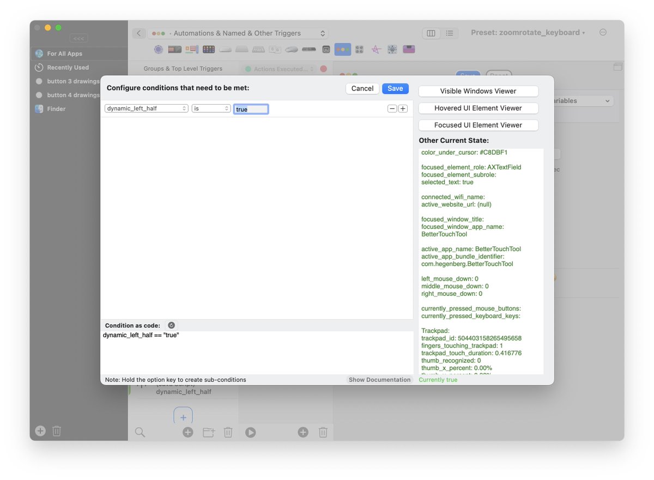Open the Preset: zoomrotate_keyboard dropdown
The height and width of the screenshot is (480, 654).
coord(528,33)
